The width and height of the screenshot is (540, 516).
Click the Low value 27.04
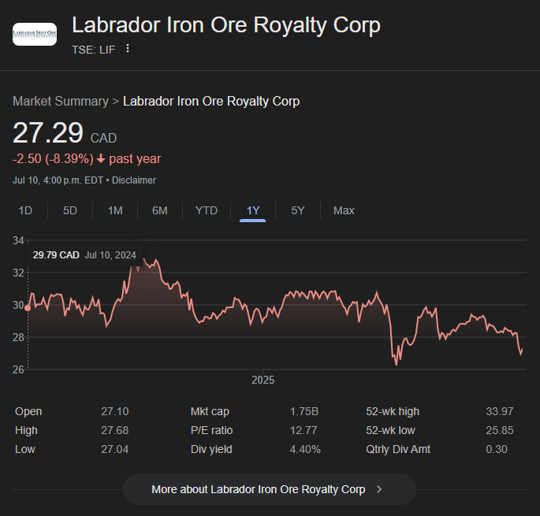click(x=114, y=449)
